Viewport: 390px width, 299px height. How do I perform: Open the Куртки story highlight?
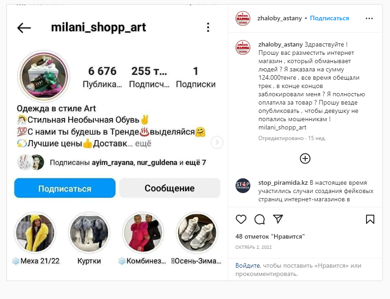pos(89,233)
